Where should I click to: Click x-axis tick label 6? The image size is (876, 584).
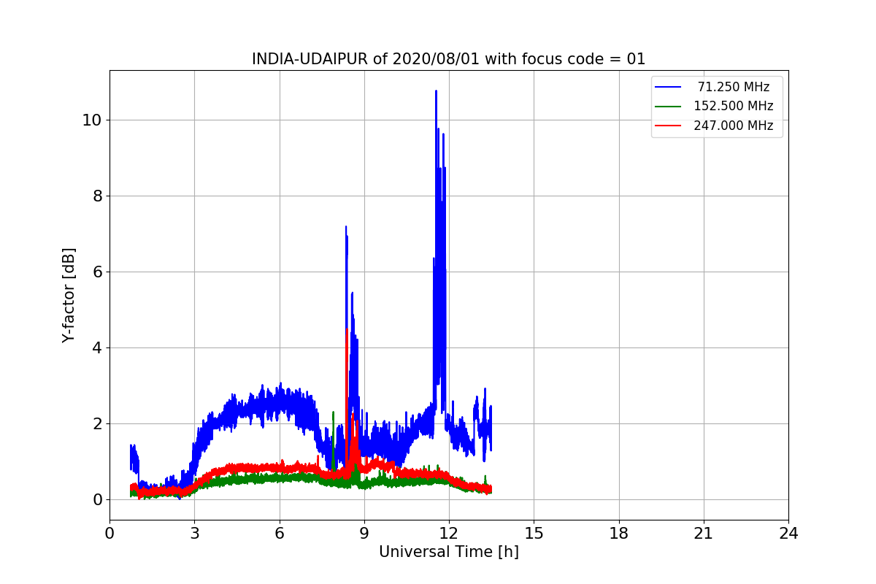(x=279, y=534)
